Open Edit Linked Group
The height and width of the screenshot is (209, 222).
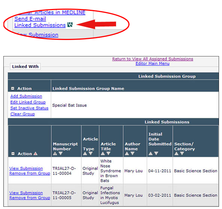tap(28, 102)
